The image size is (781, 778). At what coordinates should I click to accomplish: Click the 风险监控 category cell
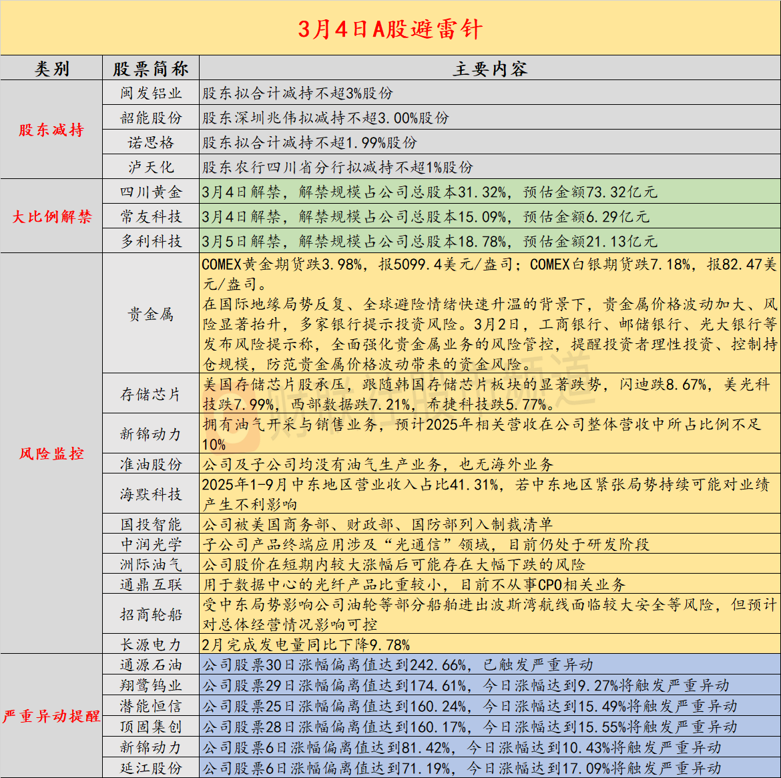pyautogui.click(x=51, y=453)
